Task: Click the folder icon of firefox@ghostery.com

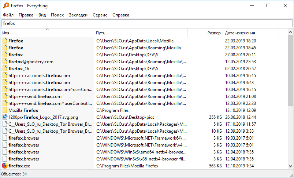Action: 5,62
